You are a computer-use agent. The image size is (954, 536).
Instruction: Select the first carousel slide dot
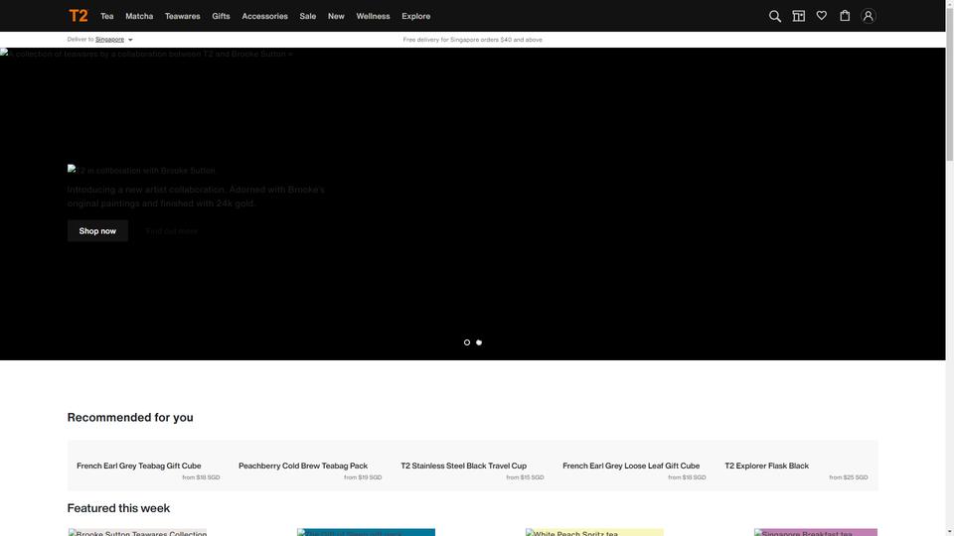[x=467, y=342]
